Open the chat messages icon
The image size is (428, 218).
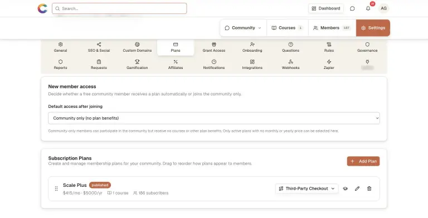click(352, 8)
